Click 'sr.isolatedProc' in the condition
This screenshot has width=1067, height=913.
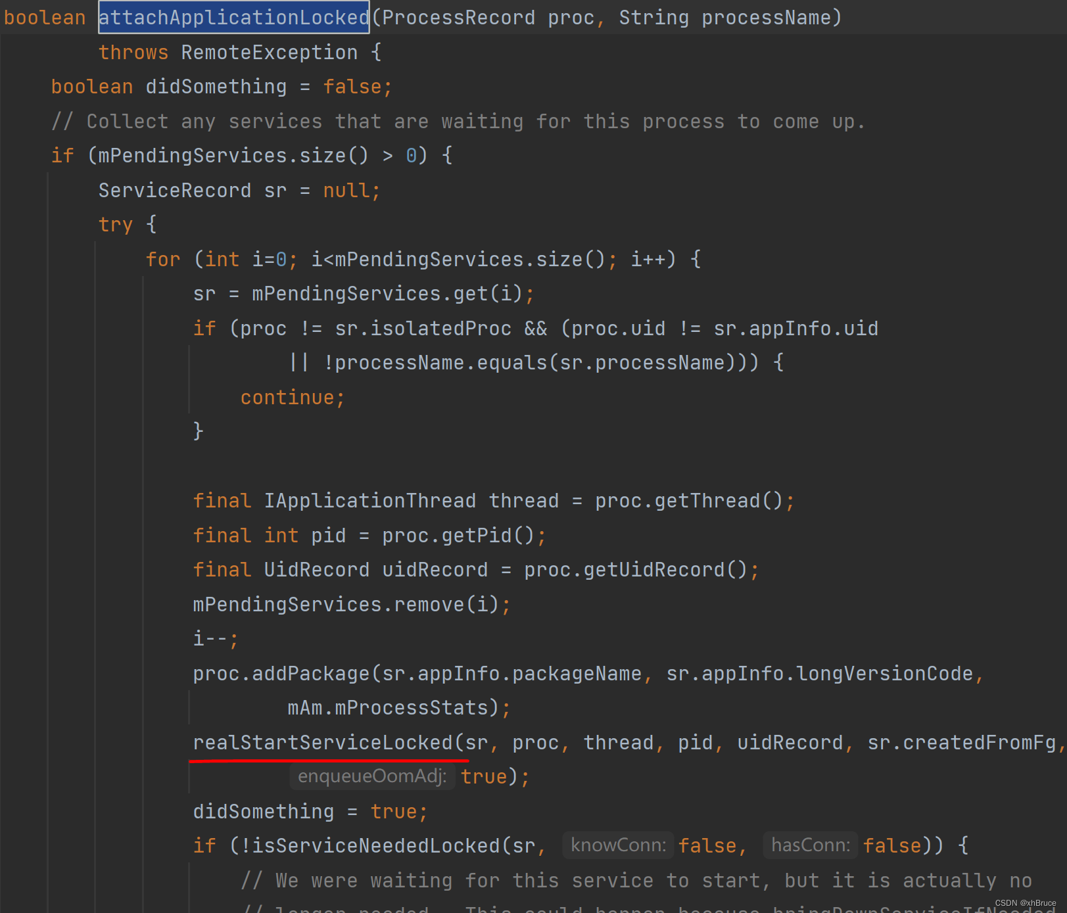[423, 329]
